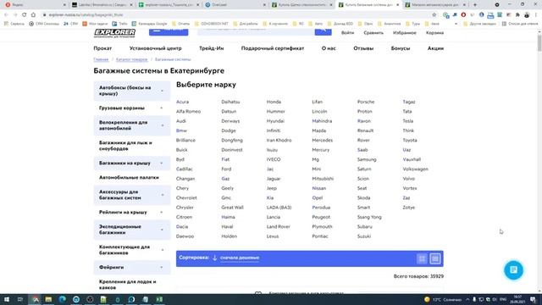Go to browser home page

click(x=33, y=15)
